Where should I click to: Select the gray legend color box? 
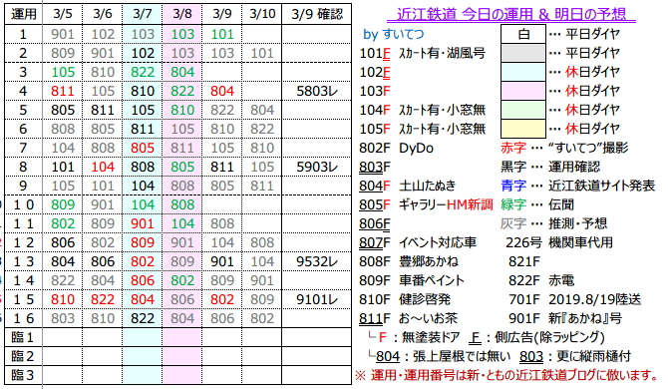[x=523, y=53]
